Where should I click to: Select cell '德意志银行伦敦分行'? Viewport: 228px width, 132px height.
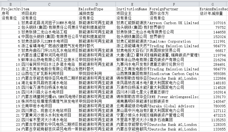pos(174,64)
